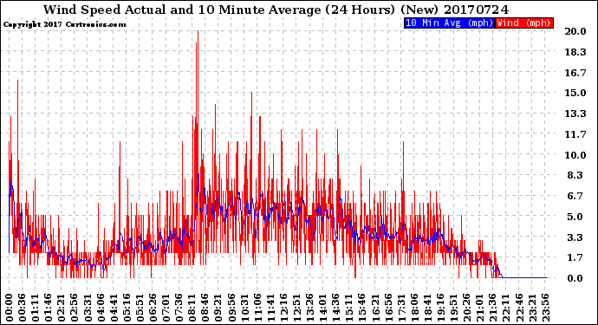Viewport: 598px width, 325px height.
Task: Click the 5.0 y-axis label
Action: [575, 217]
